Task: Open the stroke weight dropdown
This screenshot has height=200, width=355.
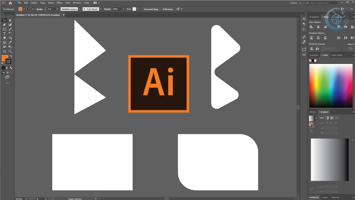Action: 58,9
